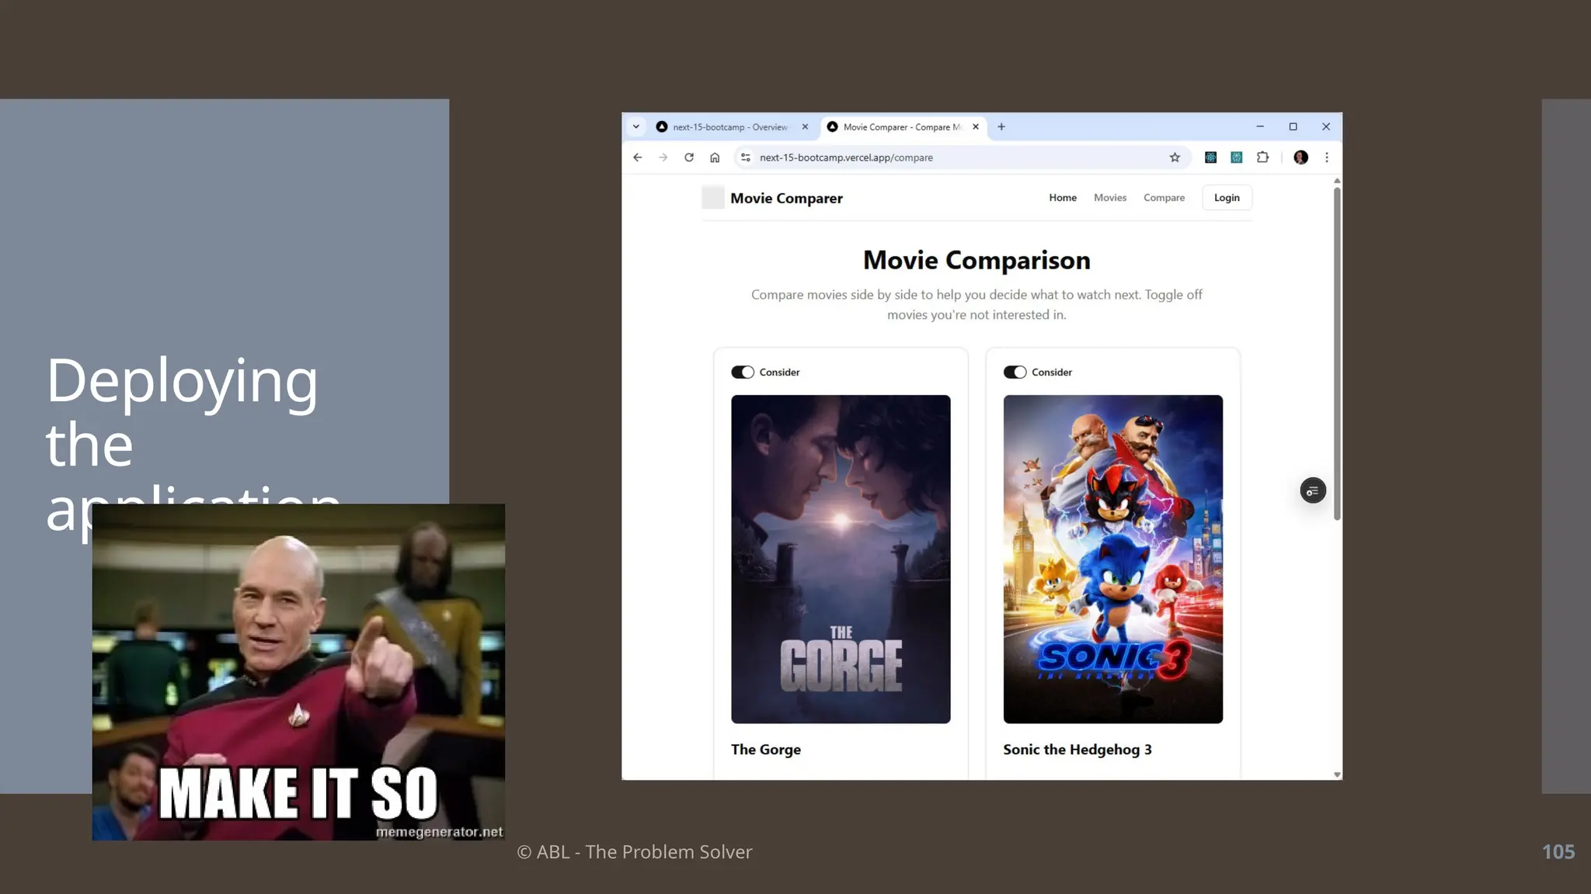Close the Movie Comparer tab
1591x894 pixels.
pyautogui.click(x=976, y=126)
